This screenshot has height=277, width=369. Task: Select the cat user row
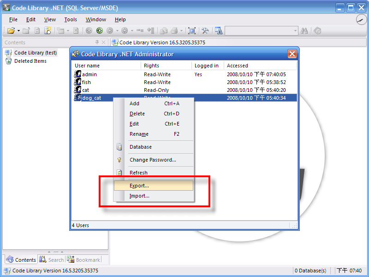click(185, 90)
